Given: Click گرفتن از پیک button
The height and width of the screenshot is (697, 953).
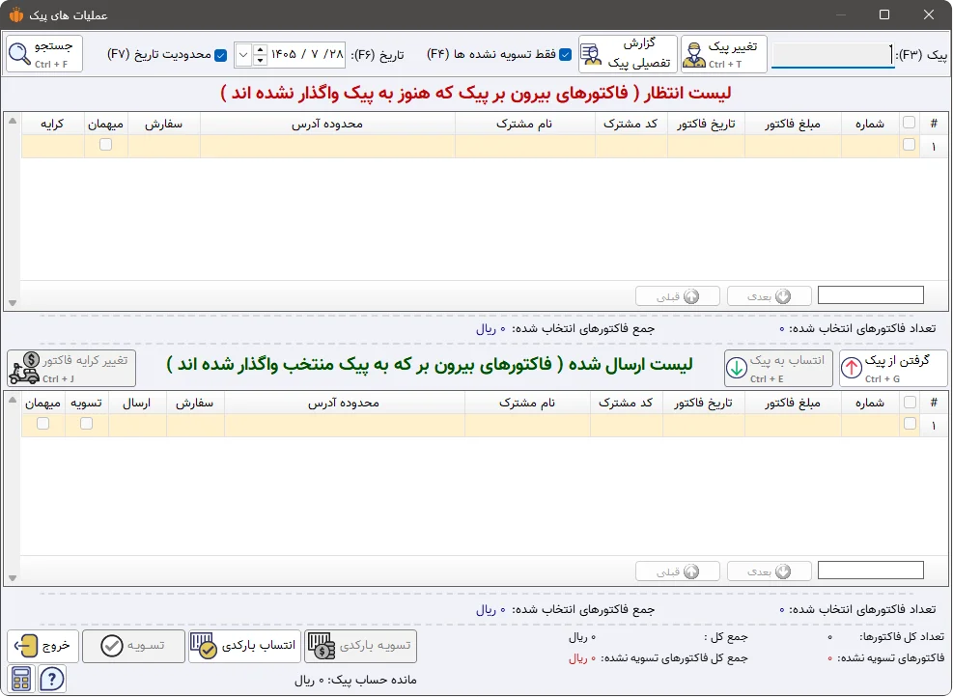Looking at the screenshot, I should 893,368.
